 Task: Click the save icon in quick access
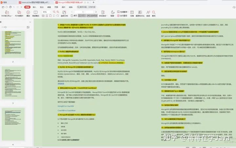click(x=7, y=7)
